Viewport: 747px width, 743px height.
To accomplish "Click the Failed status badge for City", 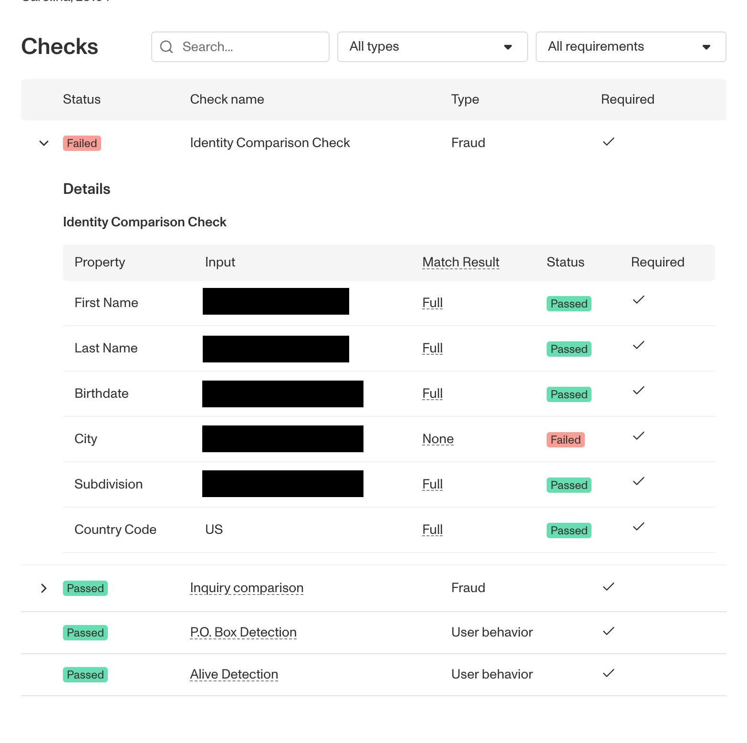I will (x=566, y=440).
